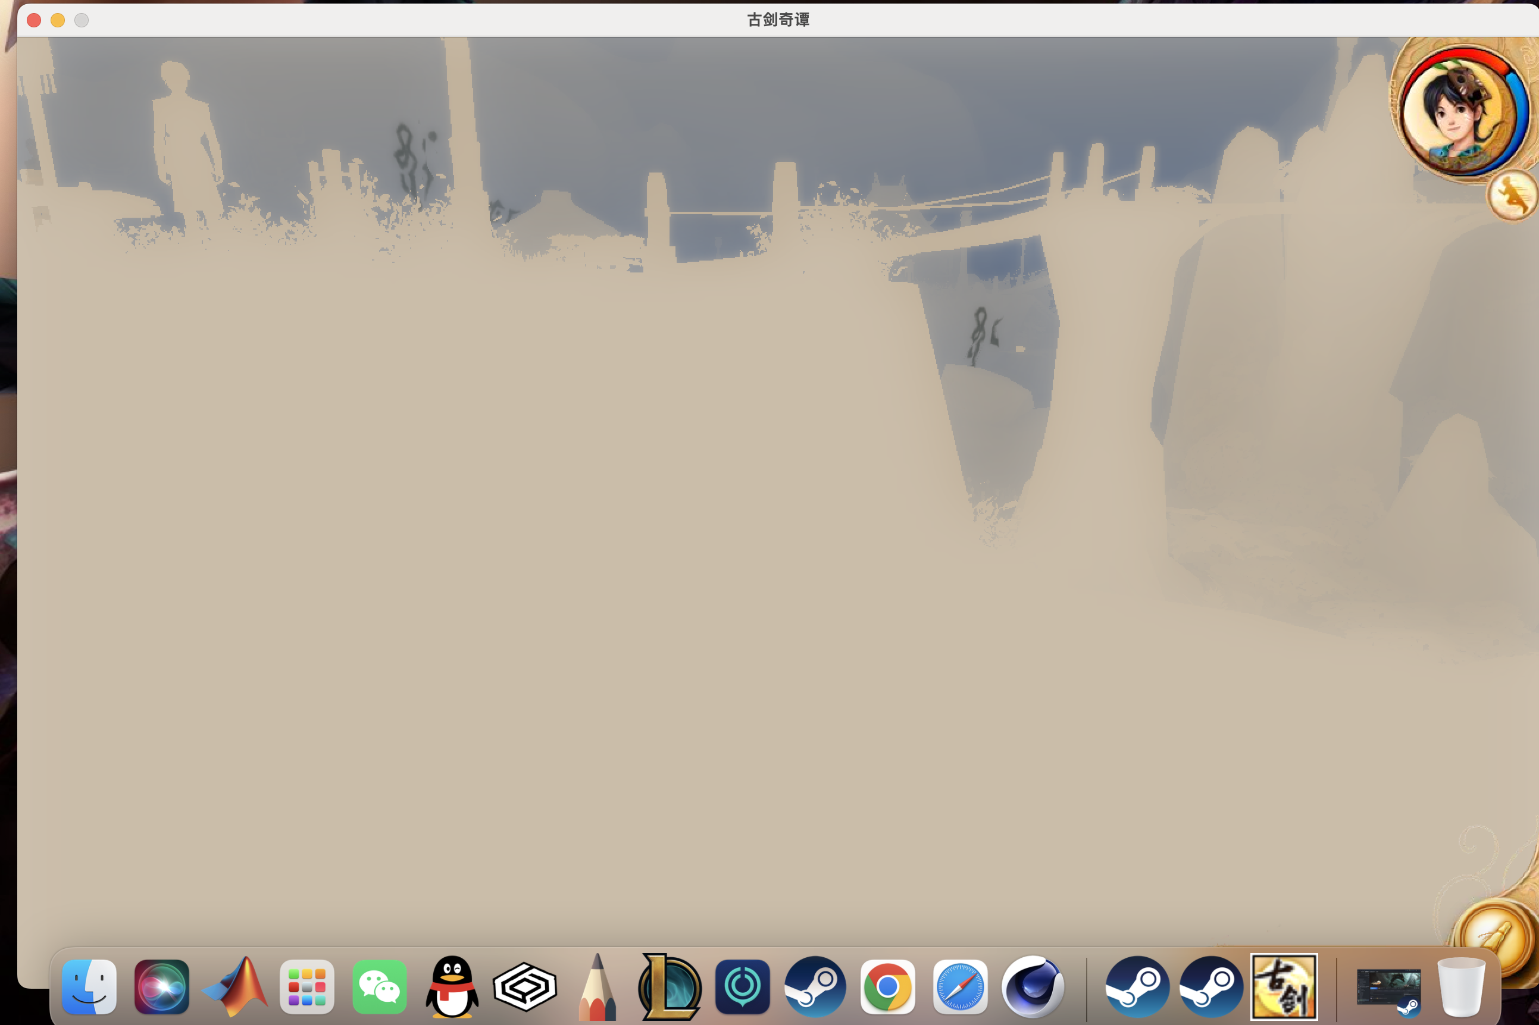Open Google Chrome
The width and height of the screenshot is (1539, 1025).
coord(887,986)
